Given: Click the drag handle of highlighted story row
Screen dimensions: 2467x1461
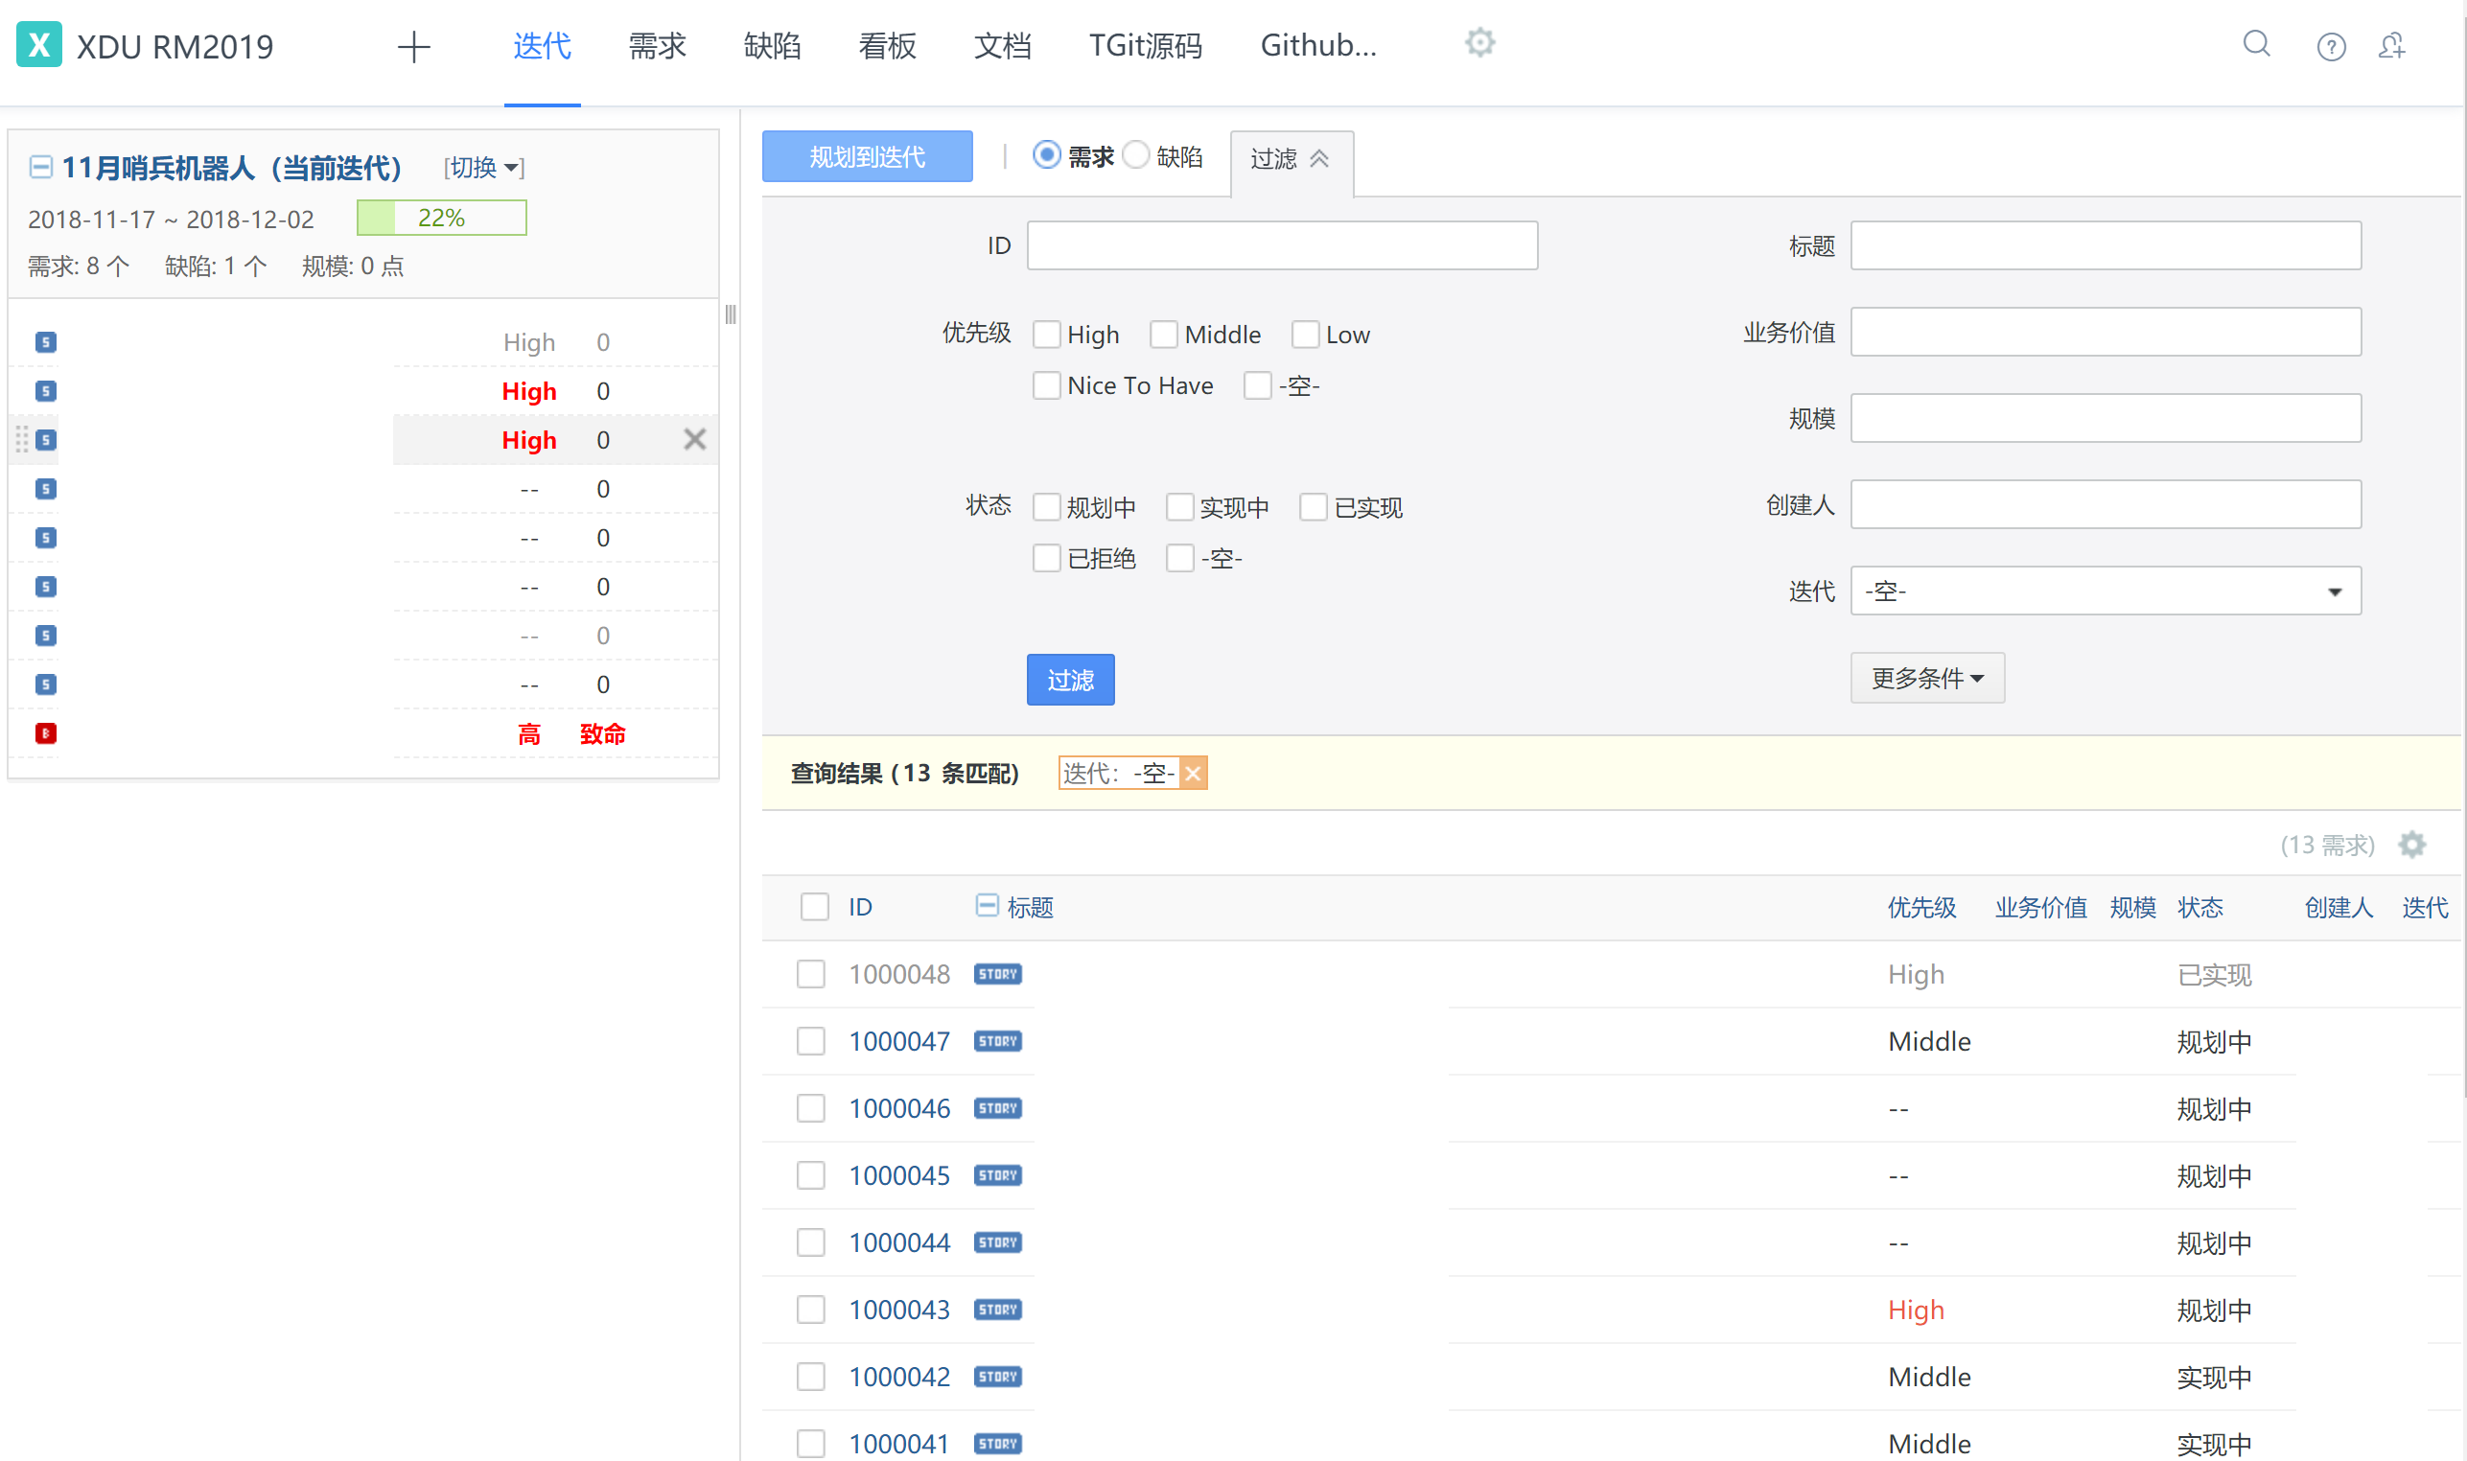Looking at the screenshot, I should click(x=22, y=439).
